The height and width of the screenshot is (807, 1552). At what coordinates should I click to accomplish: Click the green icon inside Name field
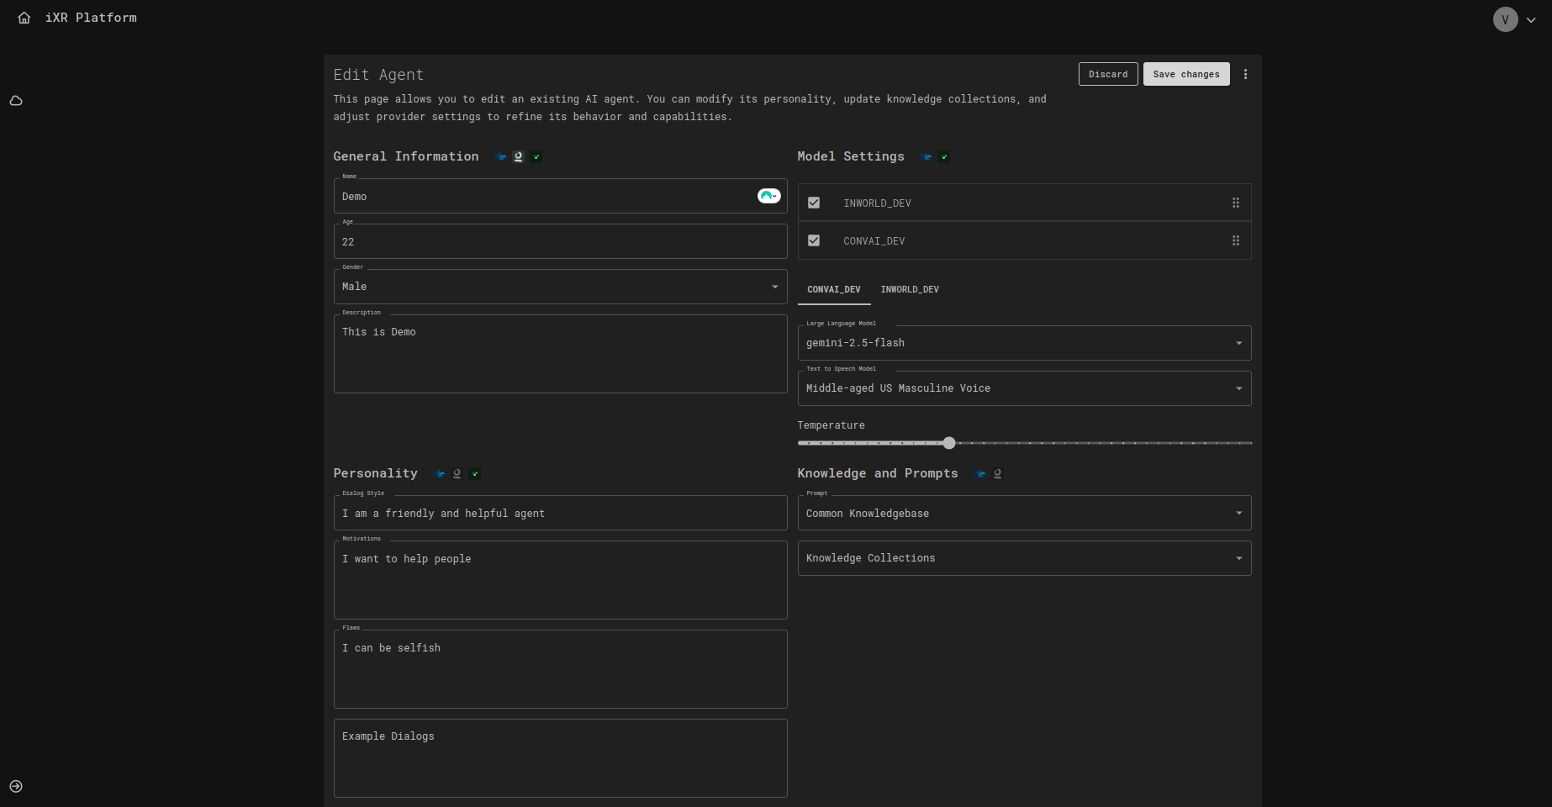(768, 196)
